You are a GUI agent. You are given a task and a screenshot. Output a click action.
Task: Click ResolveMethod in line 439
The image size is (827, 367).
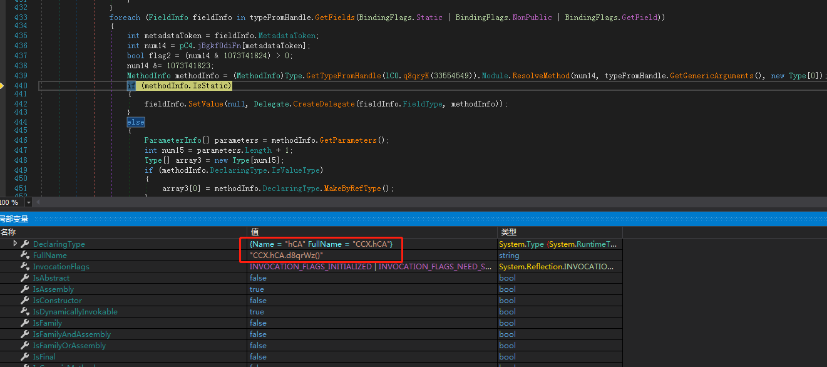[x=542, y=76]
